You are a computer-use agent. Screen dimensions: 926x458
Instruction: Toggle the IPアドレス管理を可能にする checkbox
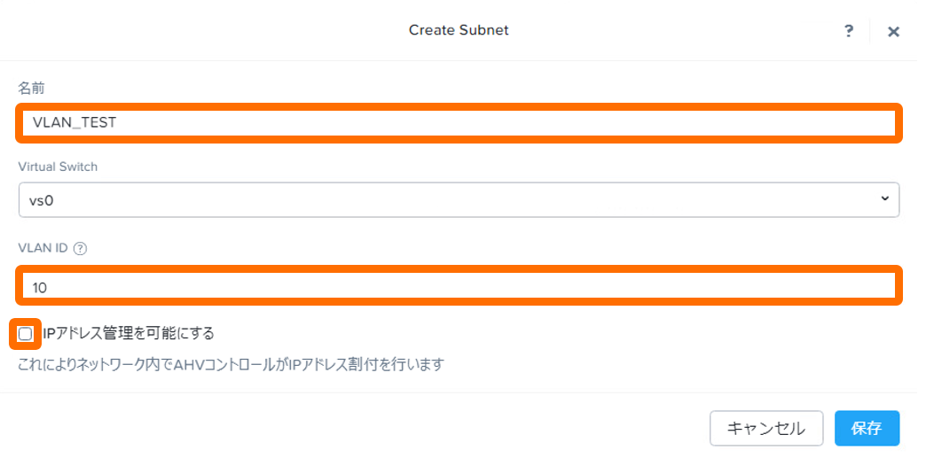click(26, 334)
